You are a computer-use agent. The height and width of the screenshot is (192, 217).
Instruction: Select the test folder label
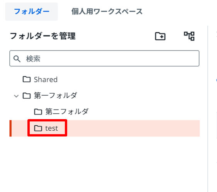(x=51, y=128)
